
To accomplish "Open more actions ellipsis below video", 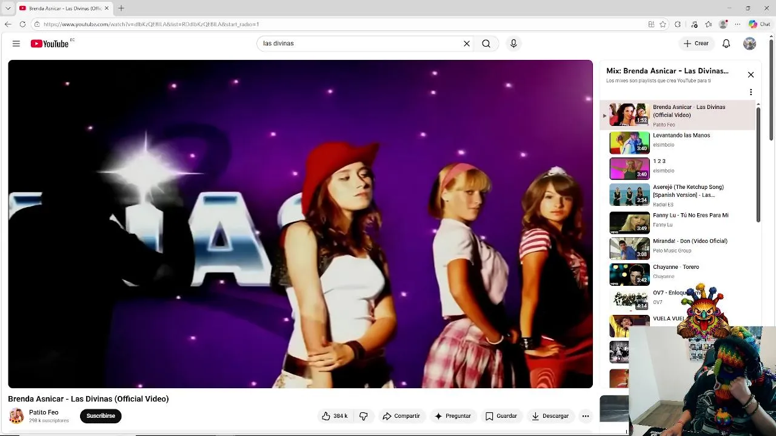I will tap(585, 416).
